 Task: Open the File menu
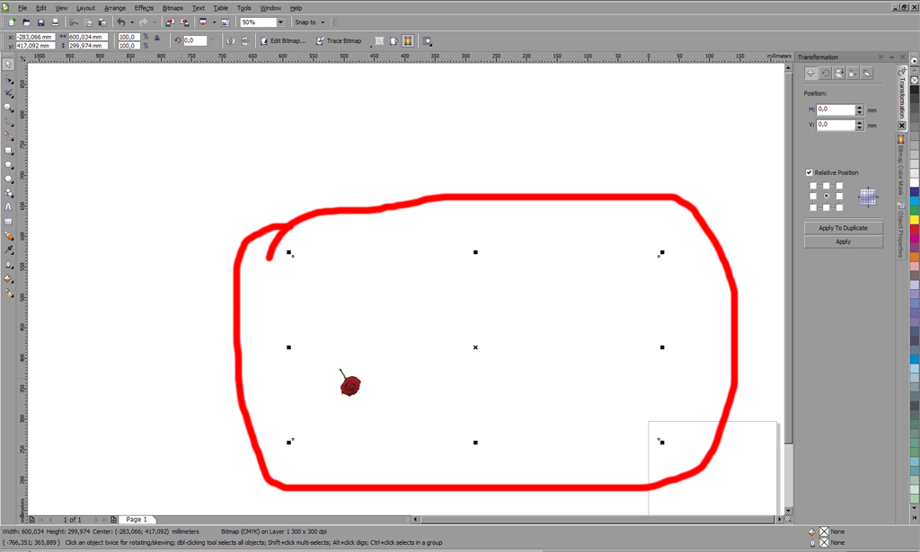tap(22, 7)
